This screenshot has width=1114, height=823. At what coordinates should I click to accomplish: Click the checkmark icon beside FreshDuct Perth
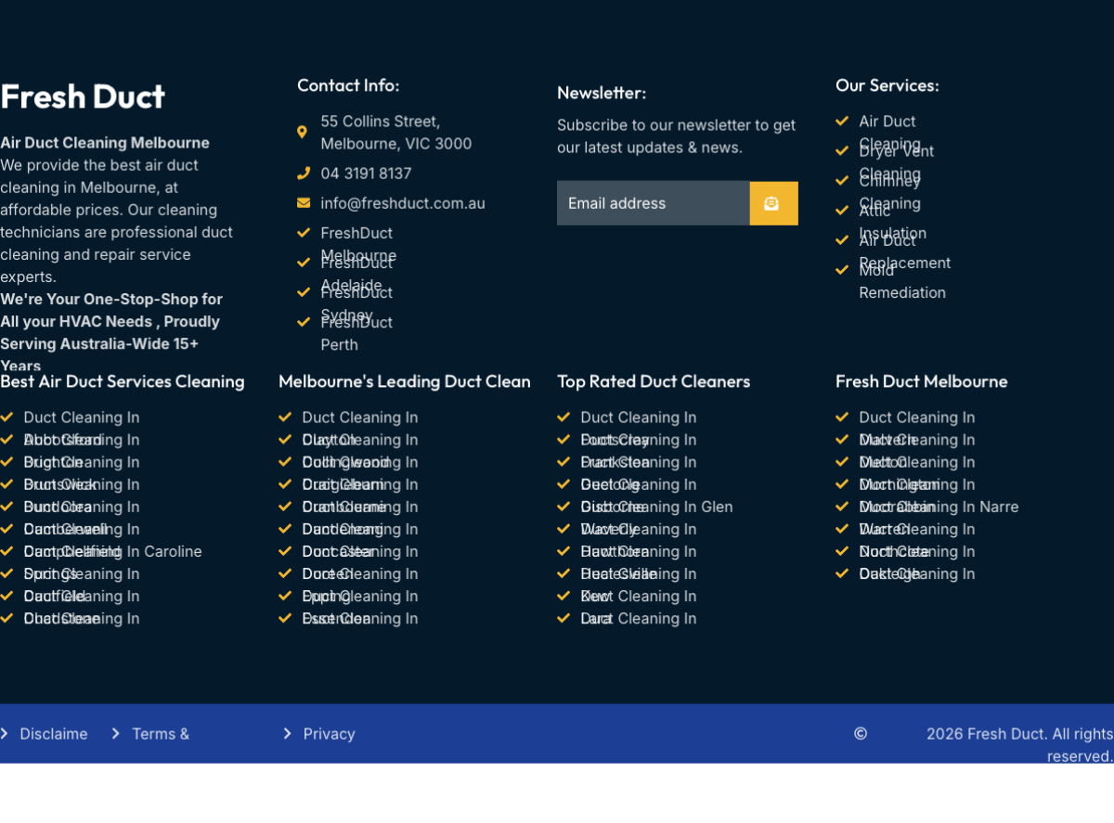pyautogui.click(x=303, y=322)
